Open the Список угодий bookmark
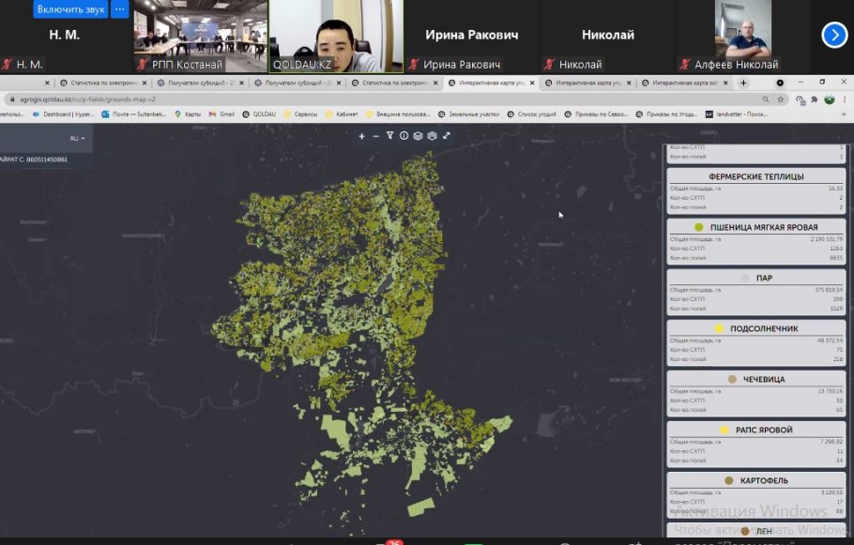This screenshot has height=545, width=854. [x=532, y=114]
